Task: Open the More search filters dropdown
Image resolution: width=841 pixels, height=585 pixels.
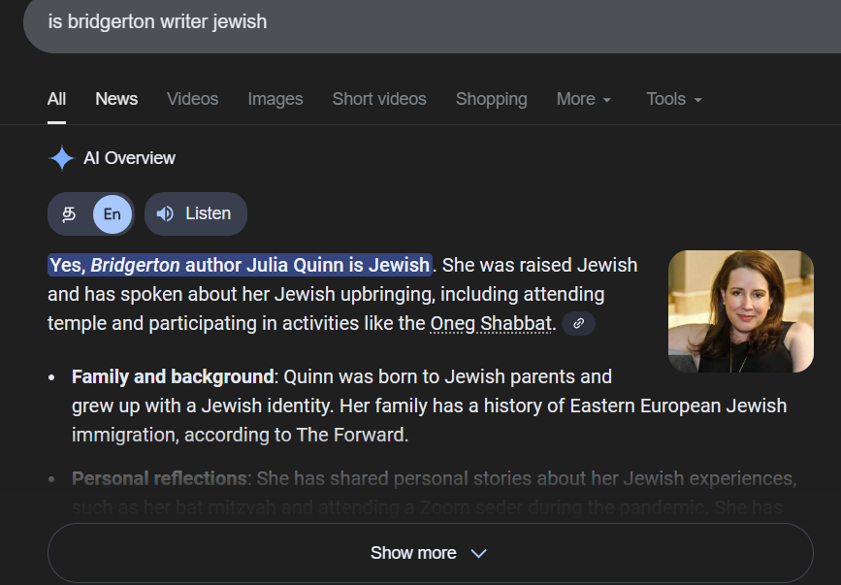Action: pyautogui.click(x=583, y=99)
